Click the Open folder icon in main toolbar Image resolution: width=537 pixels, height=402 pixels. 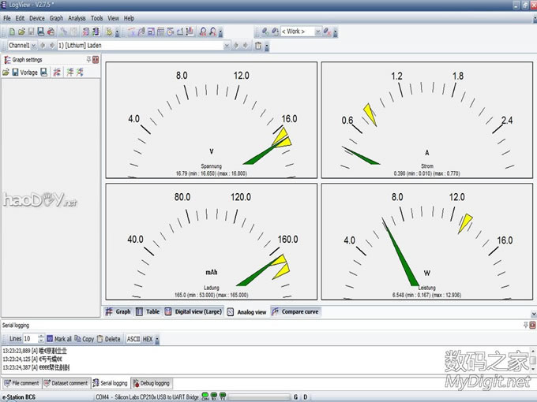point(21,32)
